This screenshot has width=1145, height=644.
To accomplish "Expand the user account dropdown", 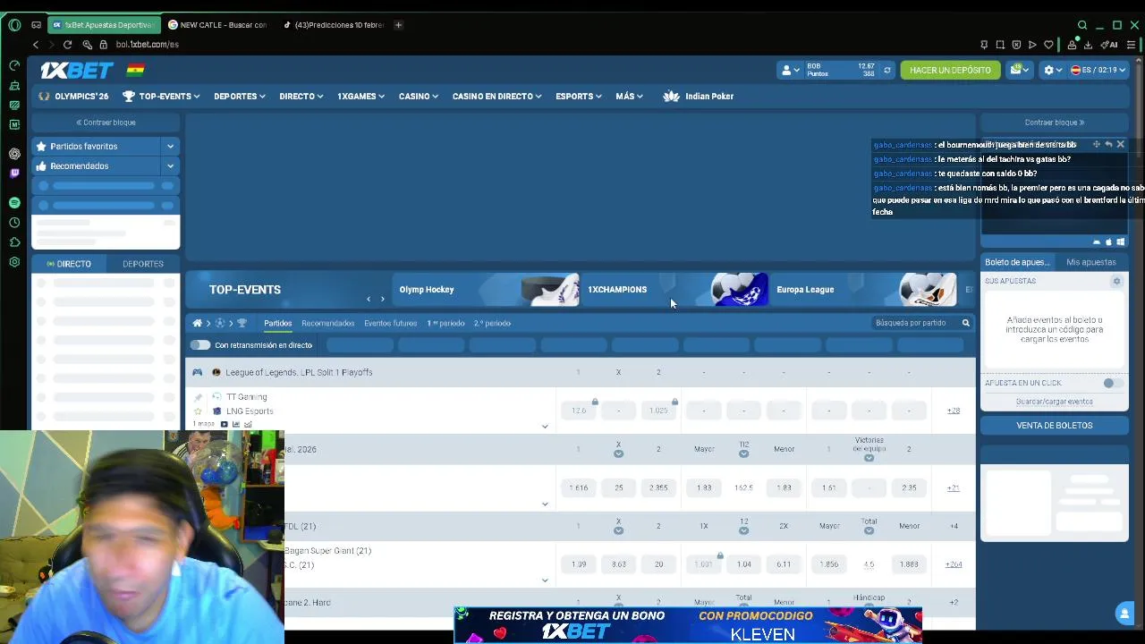I will (792, 70).
